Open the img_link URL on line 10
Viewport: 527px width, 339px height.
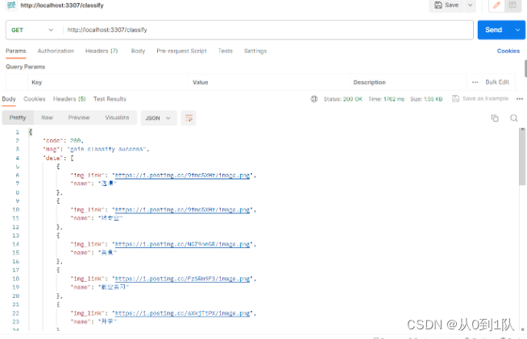pyautogui.click(x=182, y=210)
